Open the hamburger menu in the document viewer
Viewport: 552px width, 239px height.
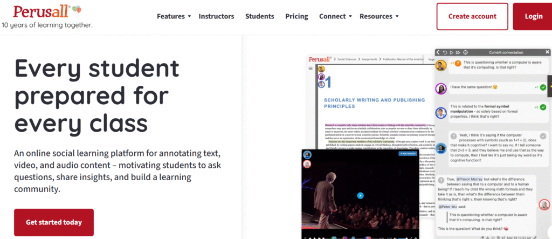[310, 69]
